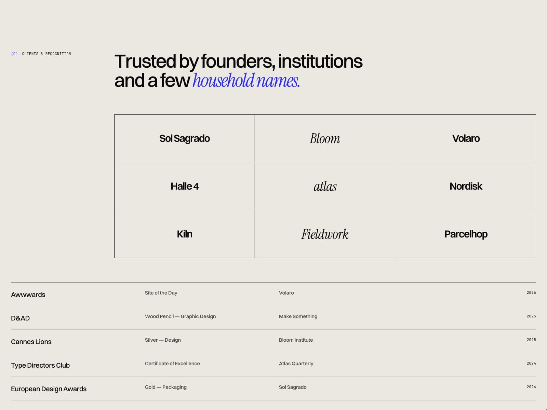Click the Halle 4 client logo

[184, 186]
